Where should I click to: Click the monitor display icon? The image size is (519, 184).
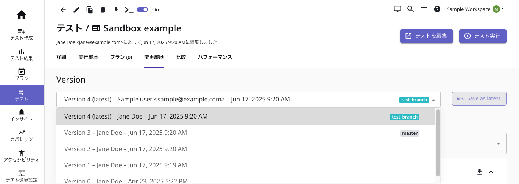(397, 9)
